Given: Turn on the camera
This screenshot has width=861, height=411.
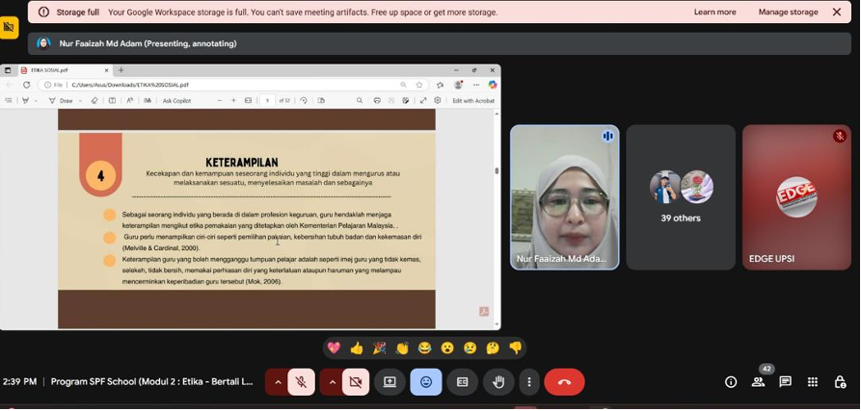Looking at the screenshot, I should [355, 382].
